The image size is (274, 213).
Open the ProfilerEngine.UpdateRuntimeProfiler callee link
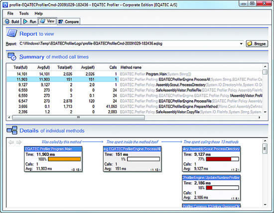pyautogui.click(x=211, y=178)
